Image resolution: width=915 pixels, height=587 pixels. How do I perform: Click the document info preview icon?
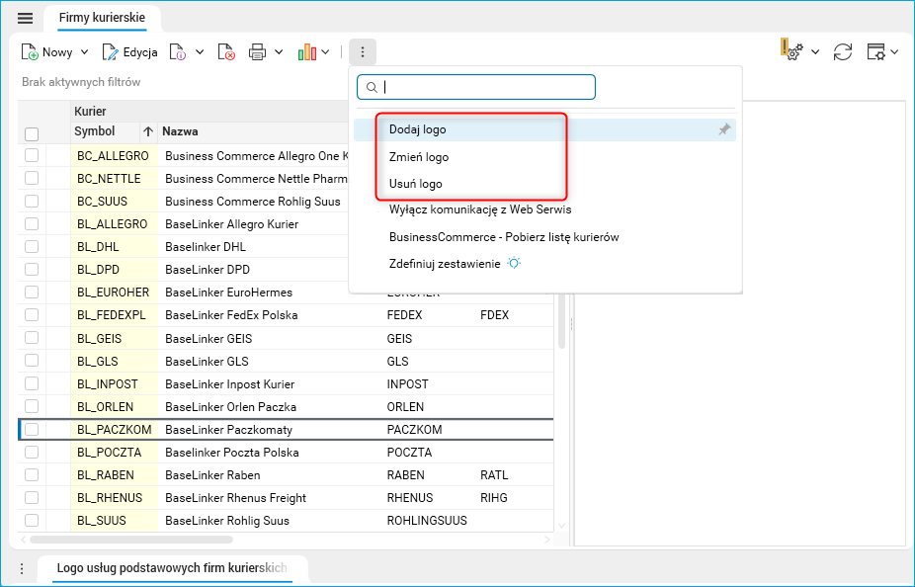coord(178,52)
